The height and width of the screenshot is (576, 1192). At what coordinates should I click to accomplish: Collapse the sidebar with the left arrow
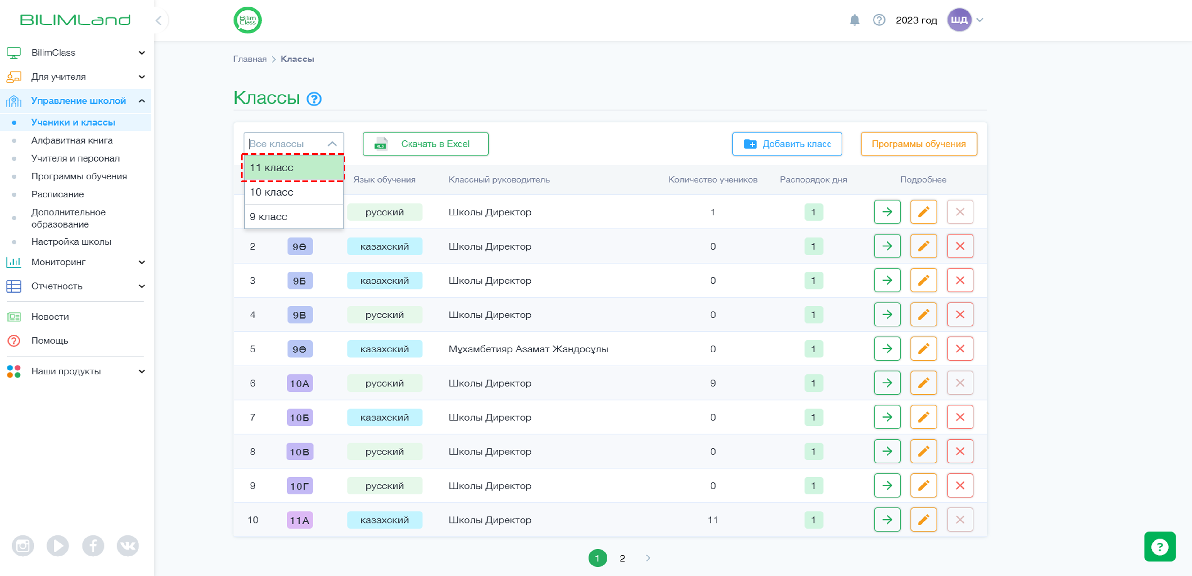[158, 20]
